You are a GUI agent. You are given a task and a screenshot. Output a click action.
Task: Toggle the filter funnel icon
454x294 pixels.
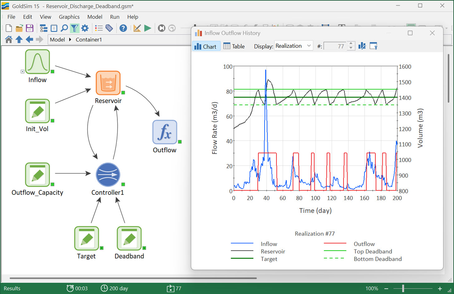74,28
